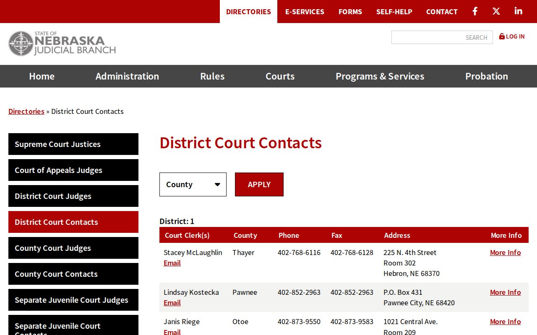Image resolution: width=537 pixels, height=335 pixels.
Task: Open Probation in main navigation
Action: (x=487, y=76)
